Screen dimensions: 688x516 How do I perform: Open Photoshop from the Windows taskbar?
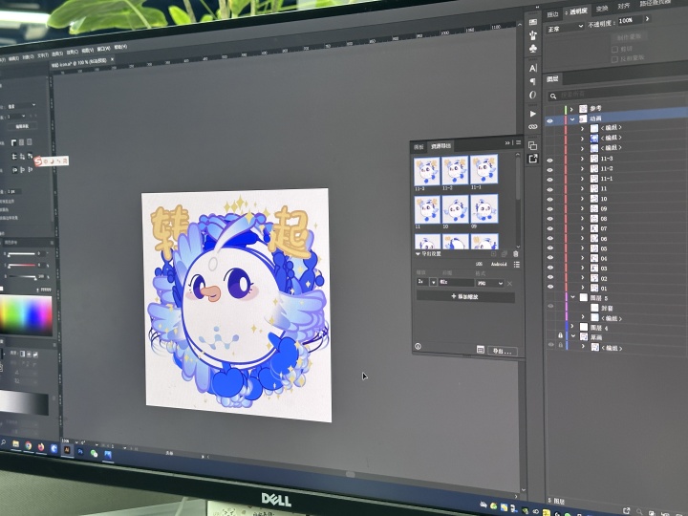click(x=80, y=451)
